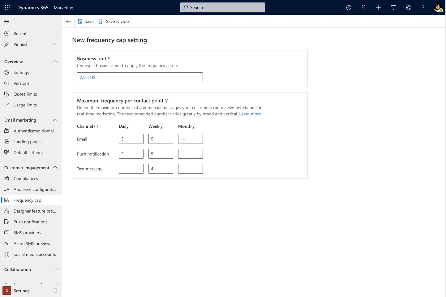Click the plus icon to create new record

pyautogui.click(x=379, y=7)
